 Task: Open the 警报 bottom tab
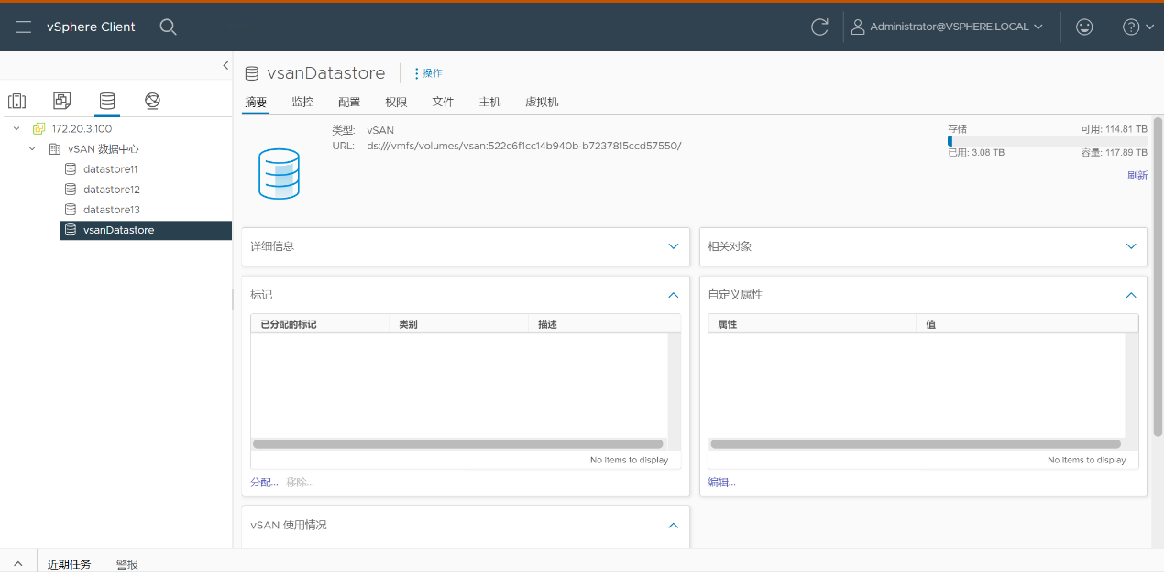click(x=127, y=564)
